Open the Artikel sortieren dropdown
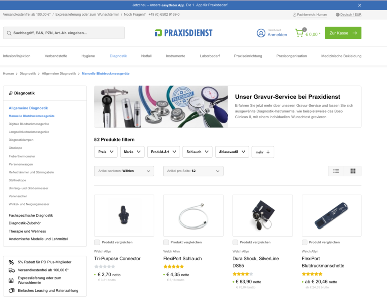387x302 pixels. coord(124,171)
